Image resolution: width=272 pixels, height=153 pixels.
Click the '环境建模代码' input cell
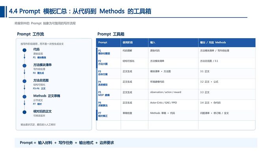[157, 82]
